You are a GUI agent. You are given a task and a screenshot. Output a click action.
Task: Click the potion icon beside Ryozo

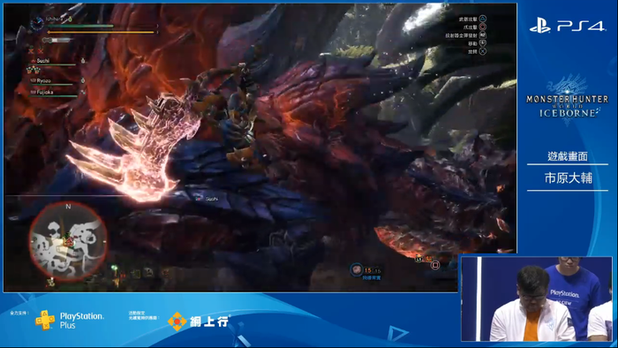click(83, 80)
